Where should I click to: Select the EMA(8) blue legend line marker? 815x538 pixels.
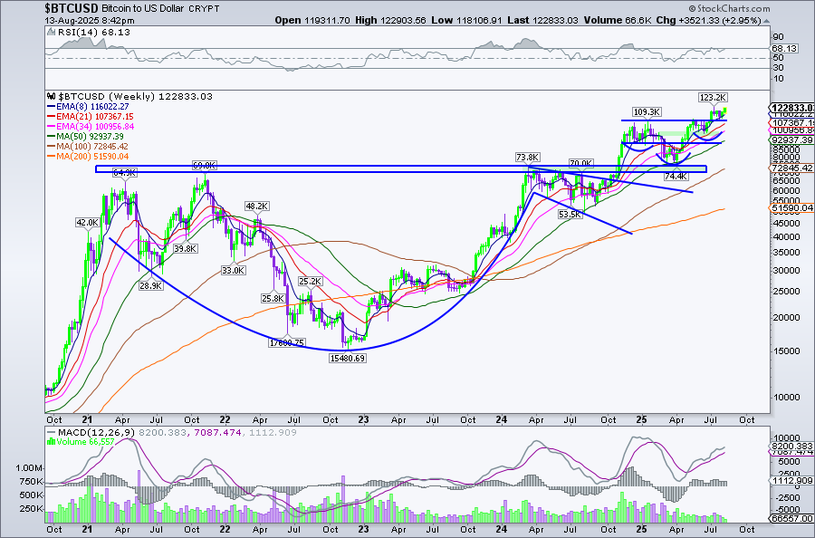51,107
